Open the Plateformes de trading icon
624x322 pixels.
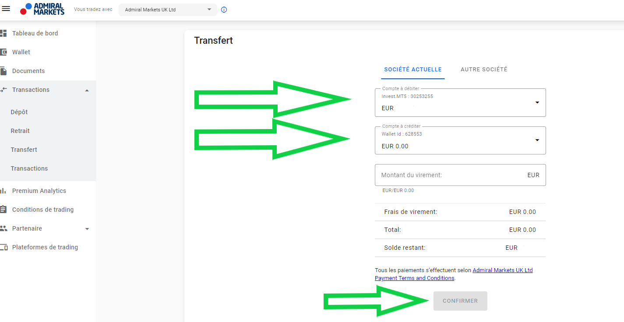(x=4, y=247)
